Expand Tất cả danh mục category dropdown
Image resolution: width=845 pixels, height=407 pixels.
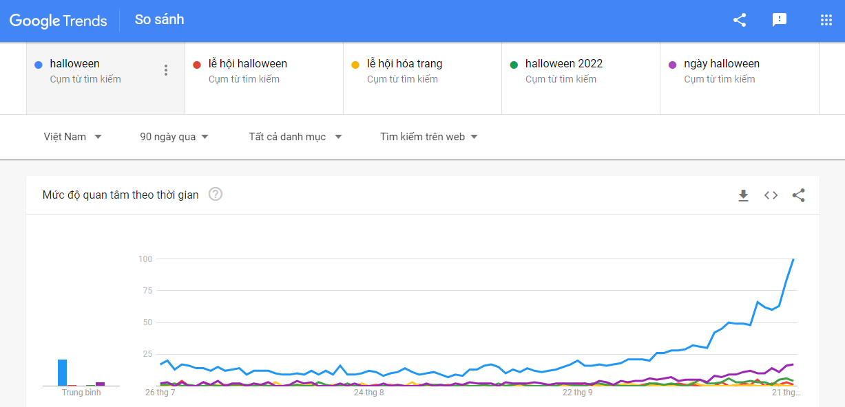click(x=295, y=137)
